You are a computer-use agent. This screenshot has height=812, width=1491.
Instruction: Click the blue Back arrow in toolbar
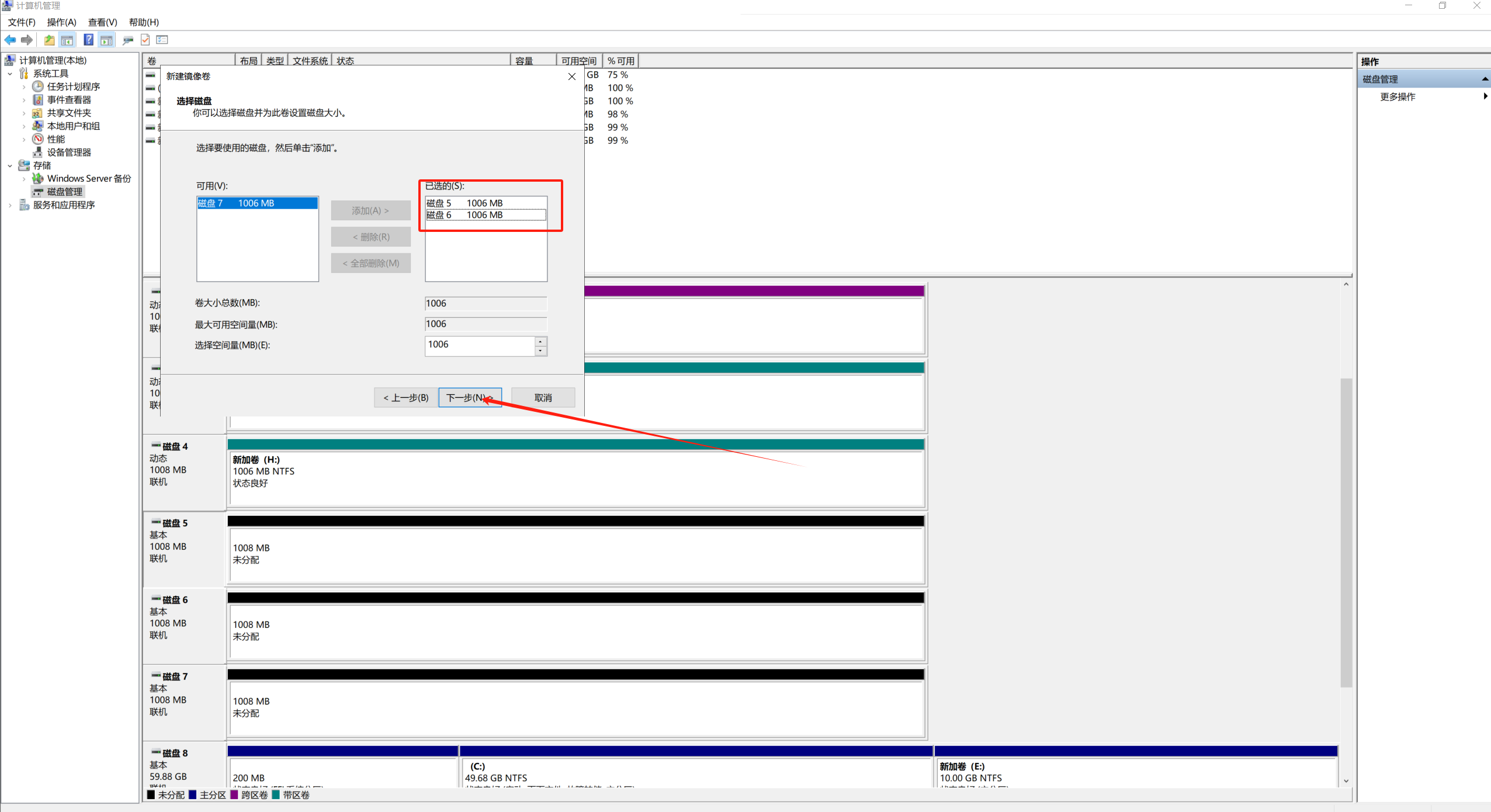10,40
